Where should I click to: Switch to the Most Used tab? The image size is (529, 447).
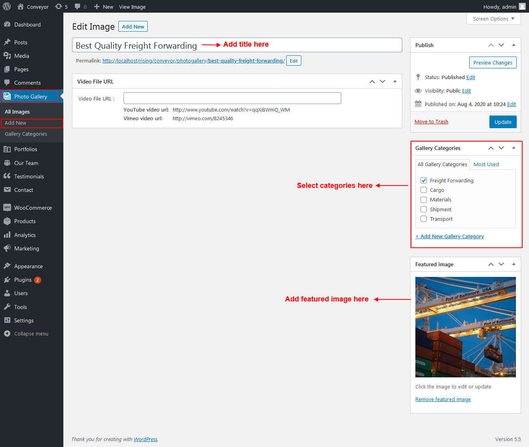point(486,164)
